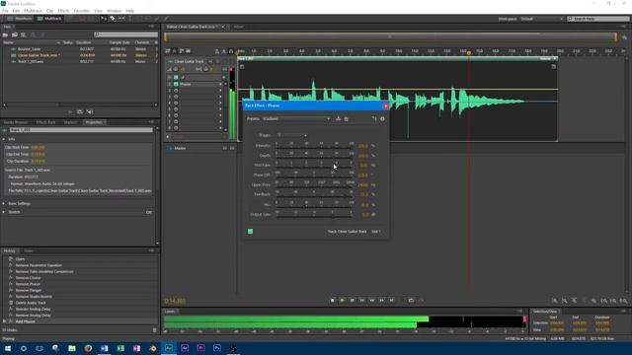This screenshot has height=355, width=632.
Task: Select the Razor tool in toolbar
Action: point(113,19)
